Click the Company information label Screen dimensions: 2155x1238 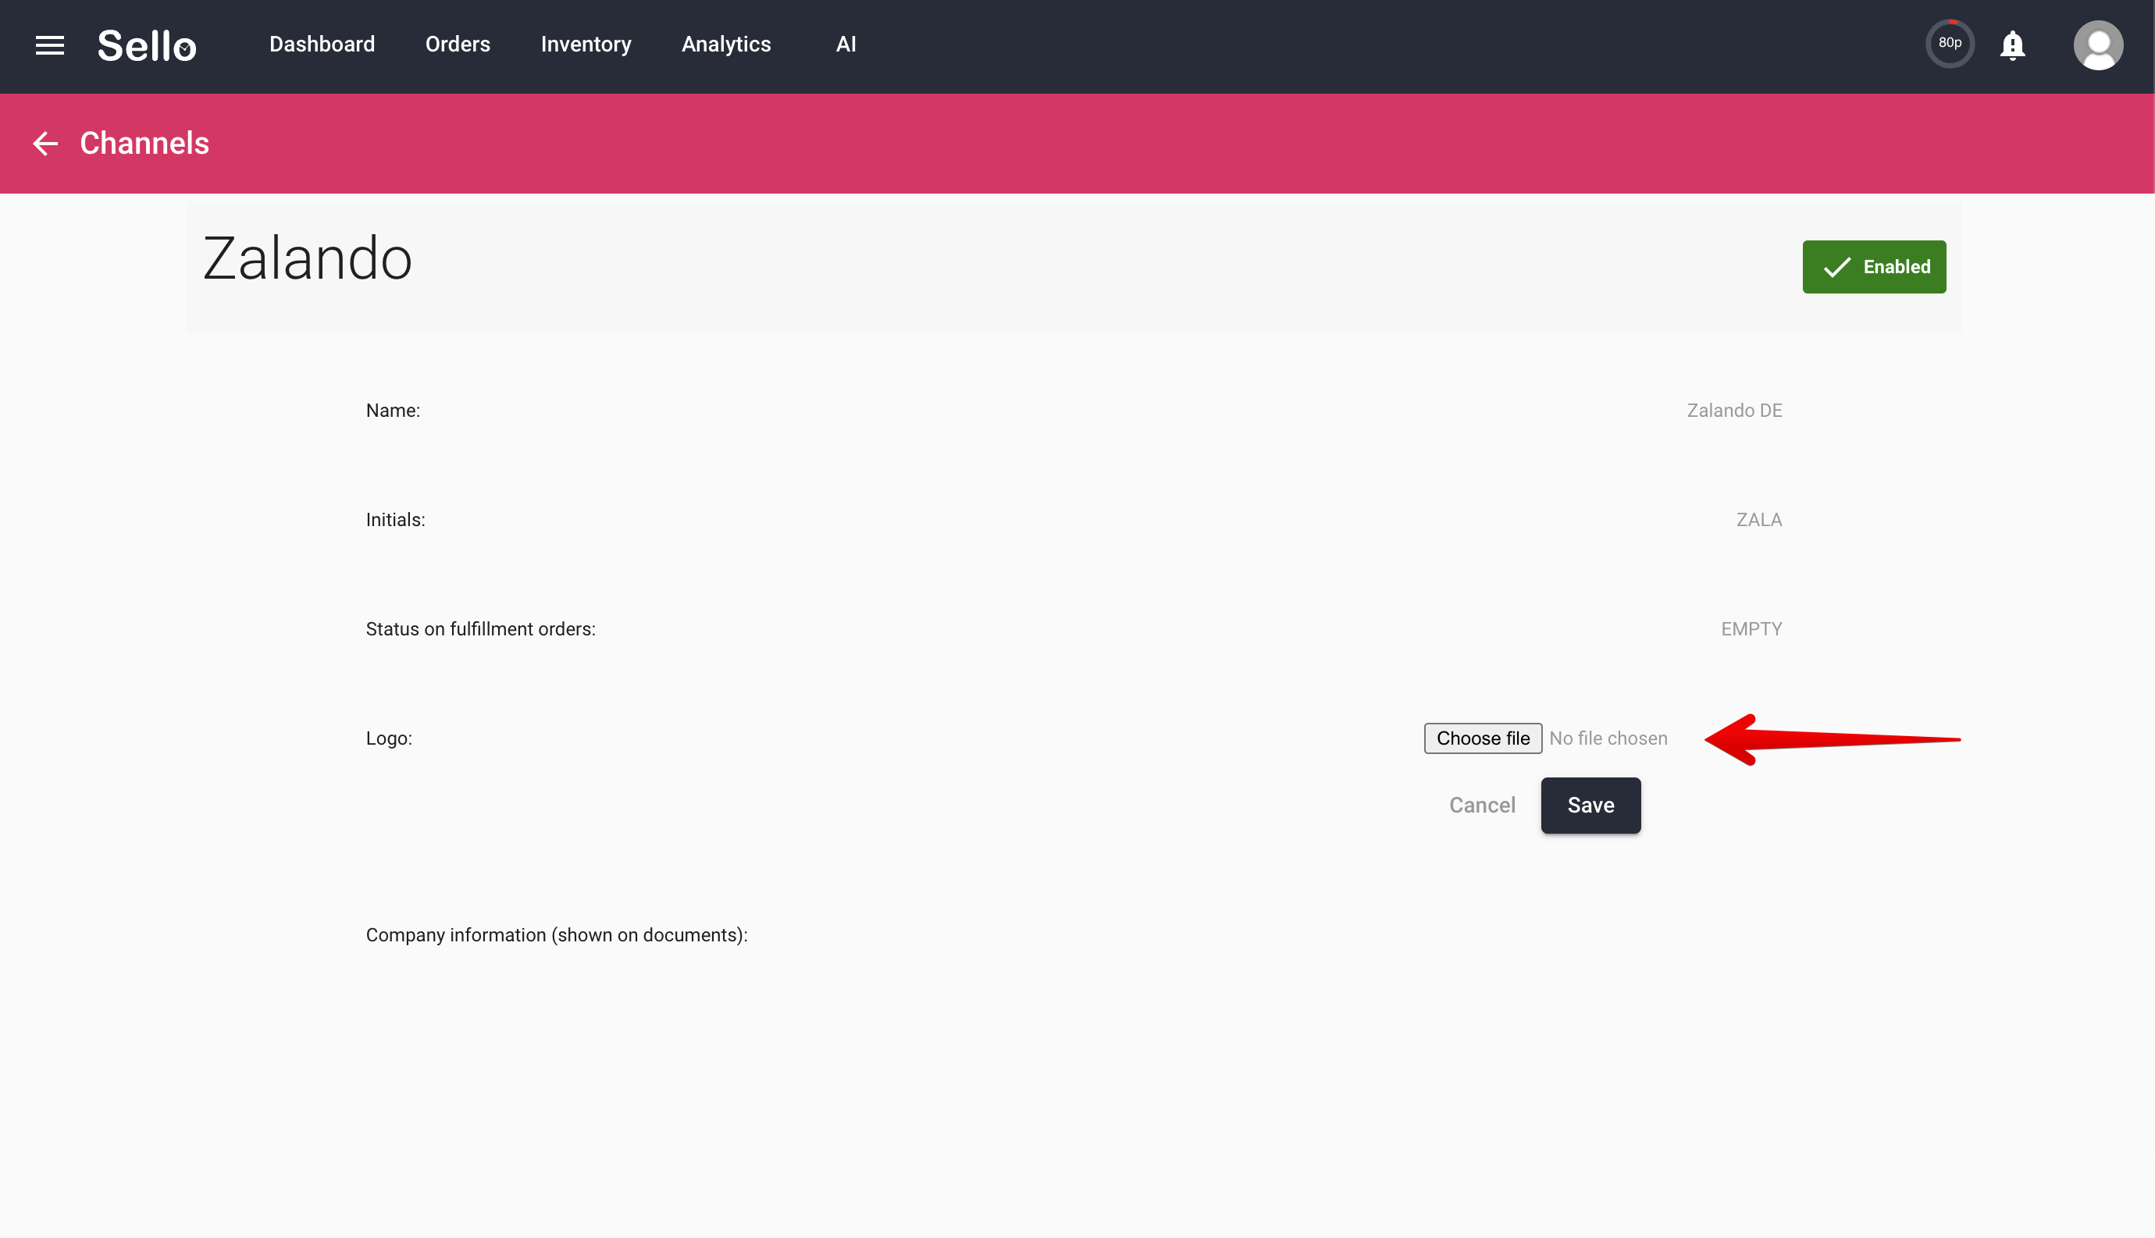557,935
